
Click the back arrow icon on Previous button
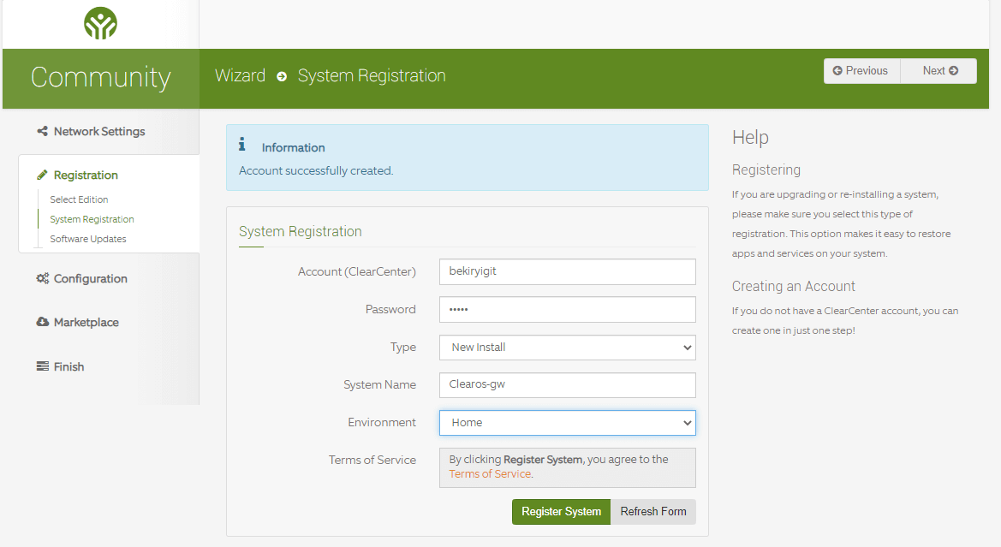coord(837,70)
